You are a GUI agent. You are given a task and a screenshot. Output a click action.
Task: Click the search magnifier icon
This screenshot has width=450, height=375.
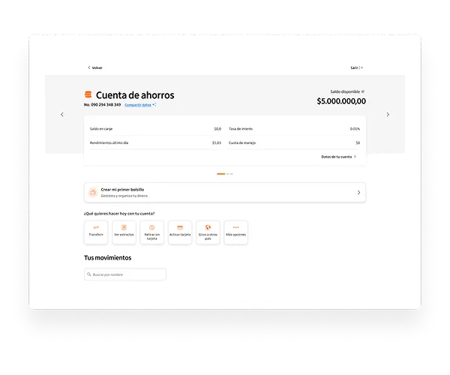(x=89, y=274)
